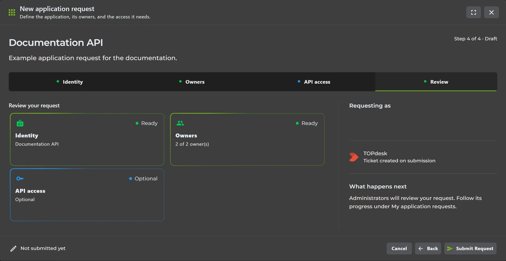Screen dimensions: 506x261
Task: Click the TOPdesk logo icon
Action: (x=353, y=157)
